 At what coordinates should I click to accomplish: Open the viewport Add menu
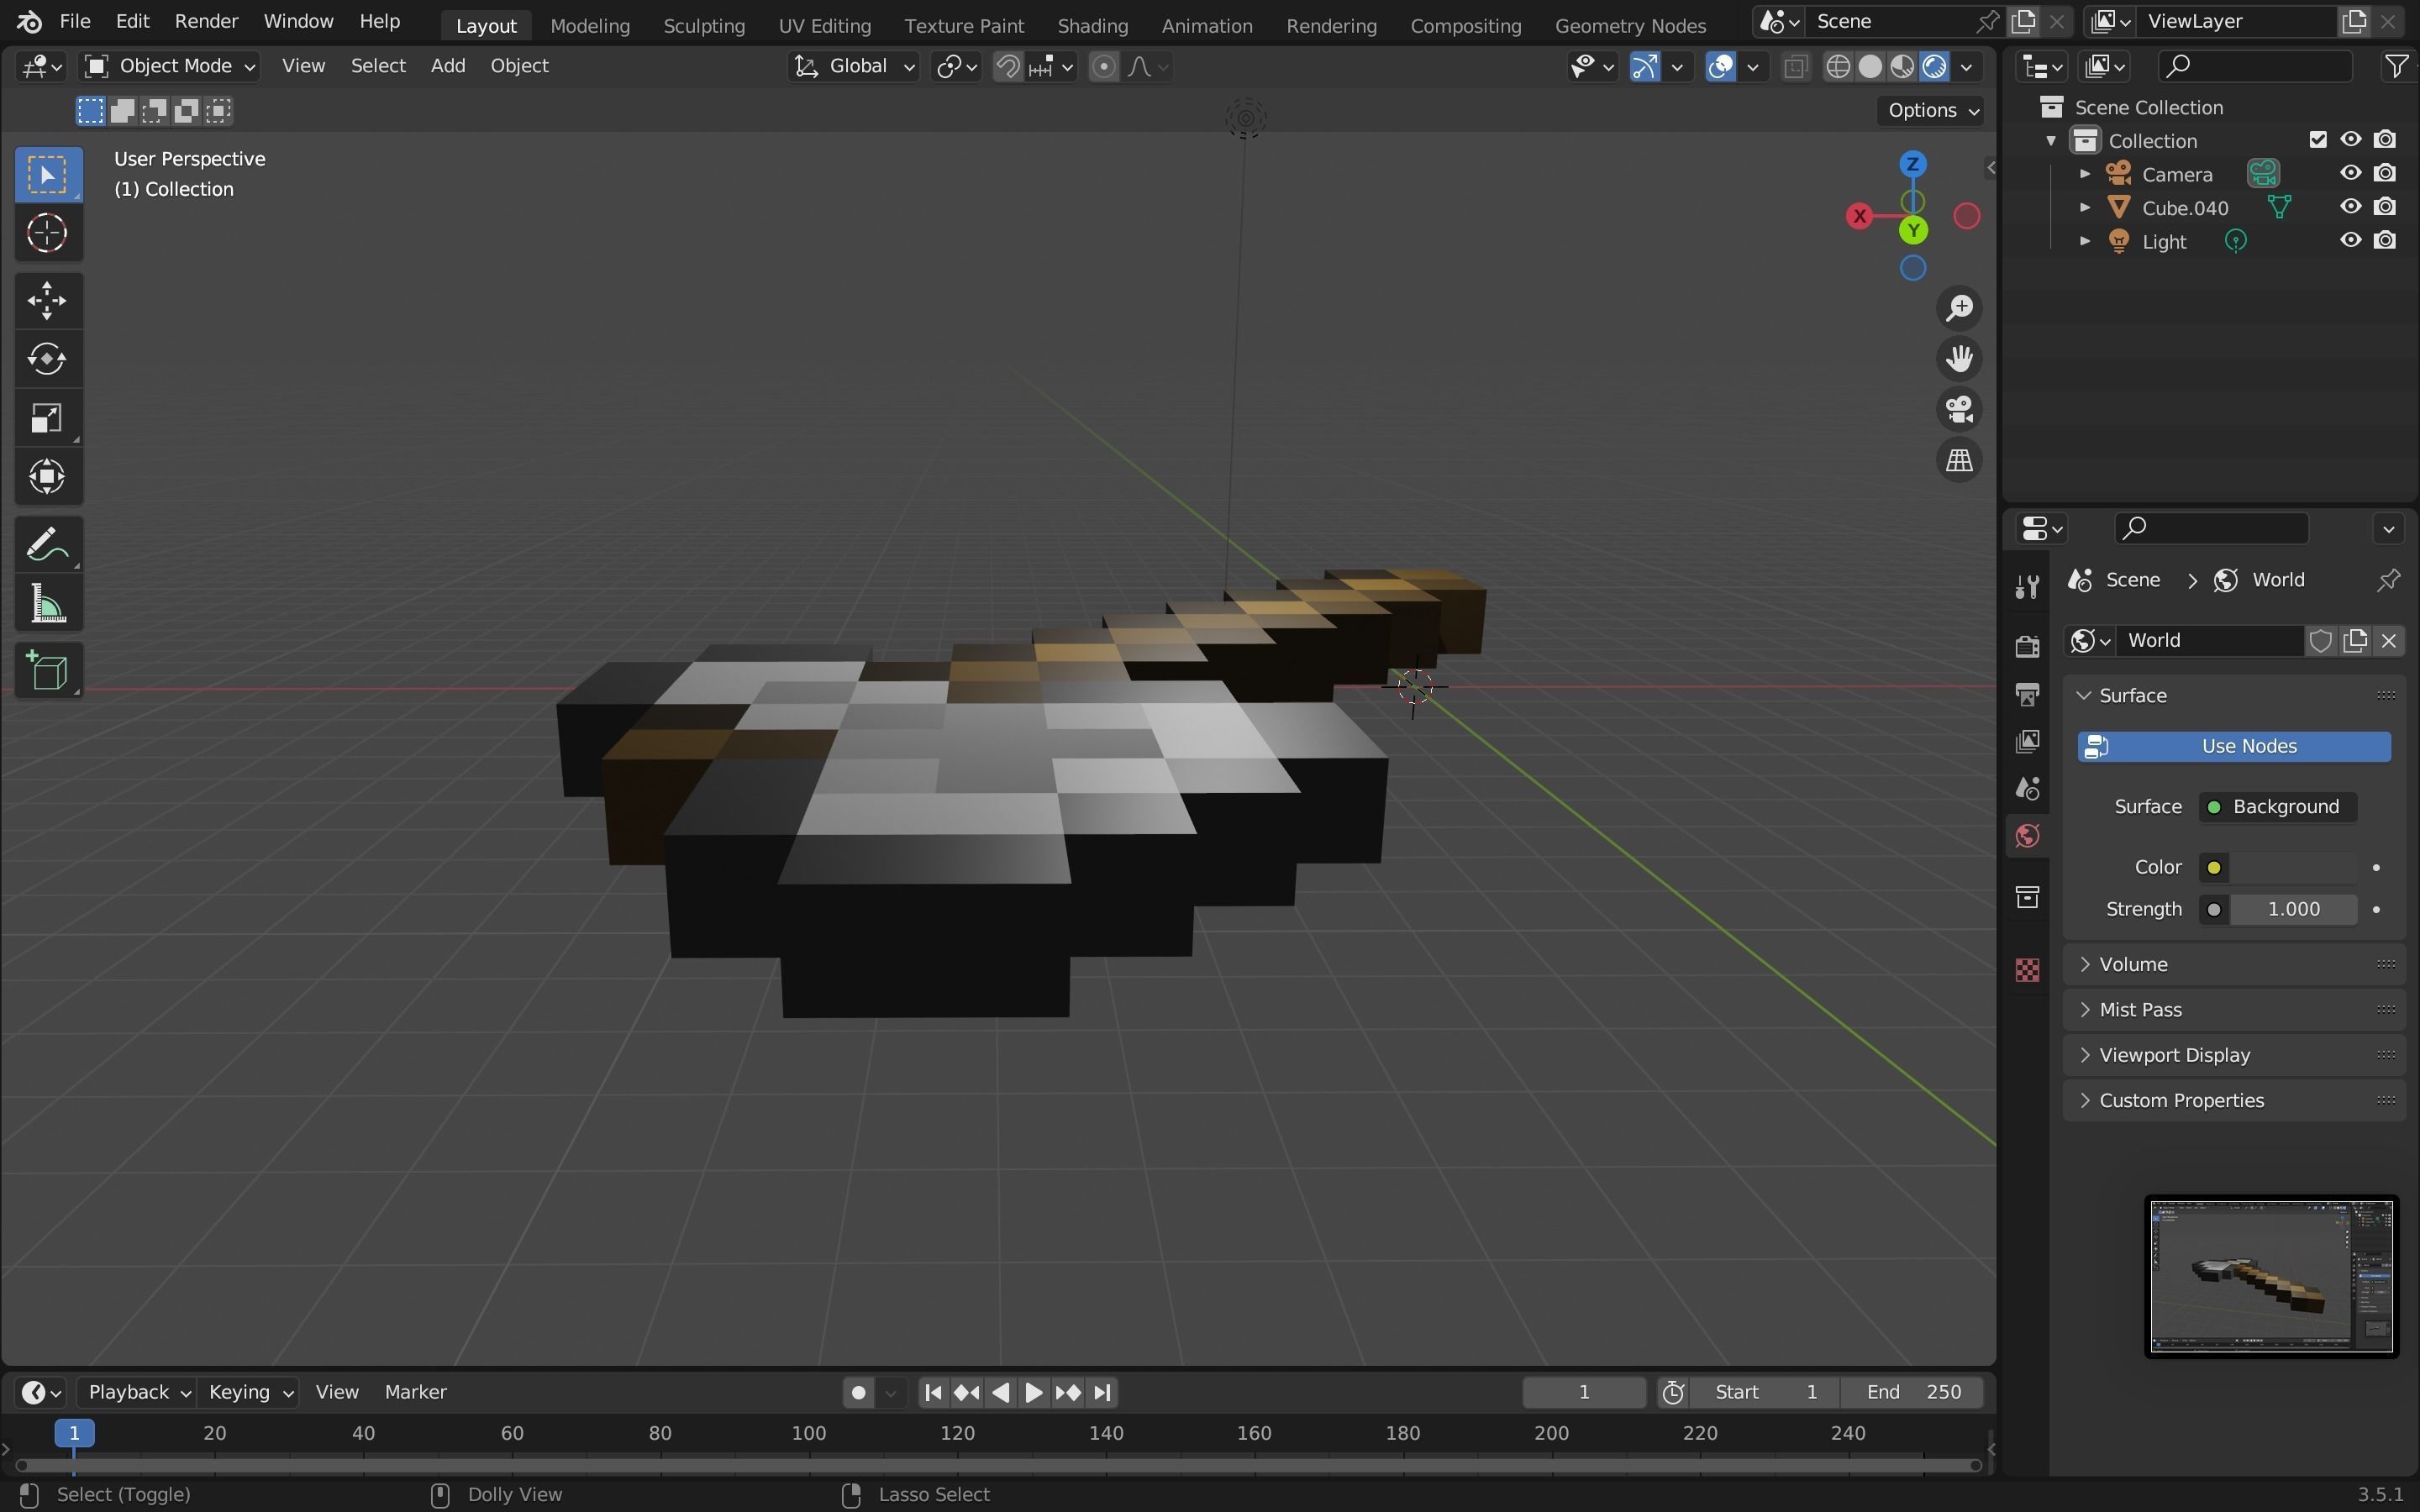[x=448, y=66]
